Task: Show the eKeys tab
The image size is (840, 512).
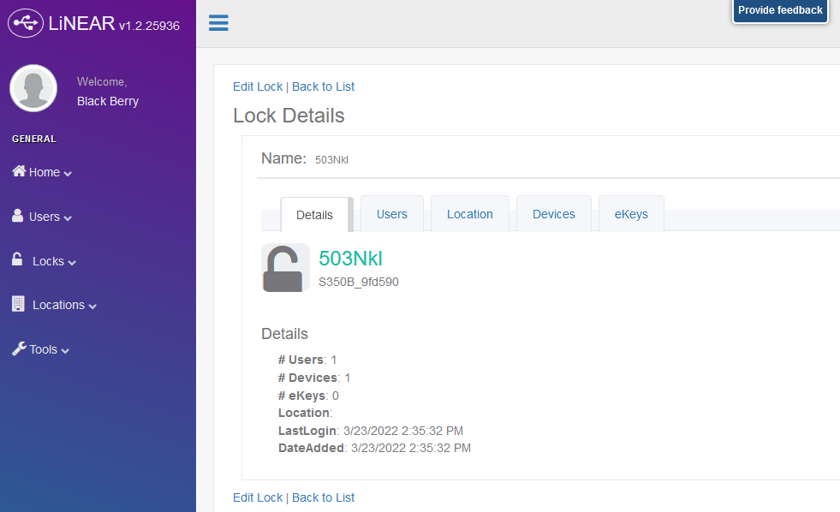Action: tap(631, 214)
